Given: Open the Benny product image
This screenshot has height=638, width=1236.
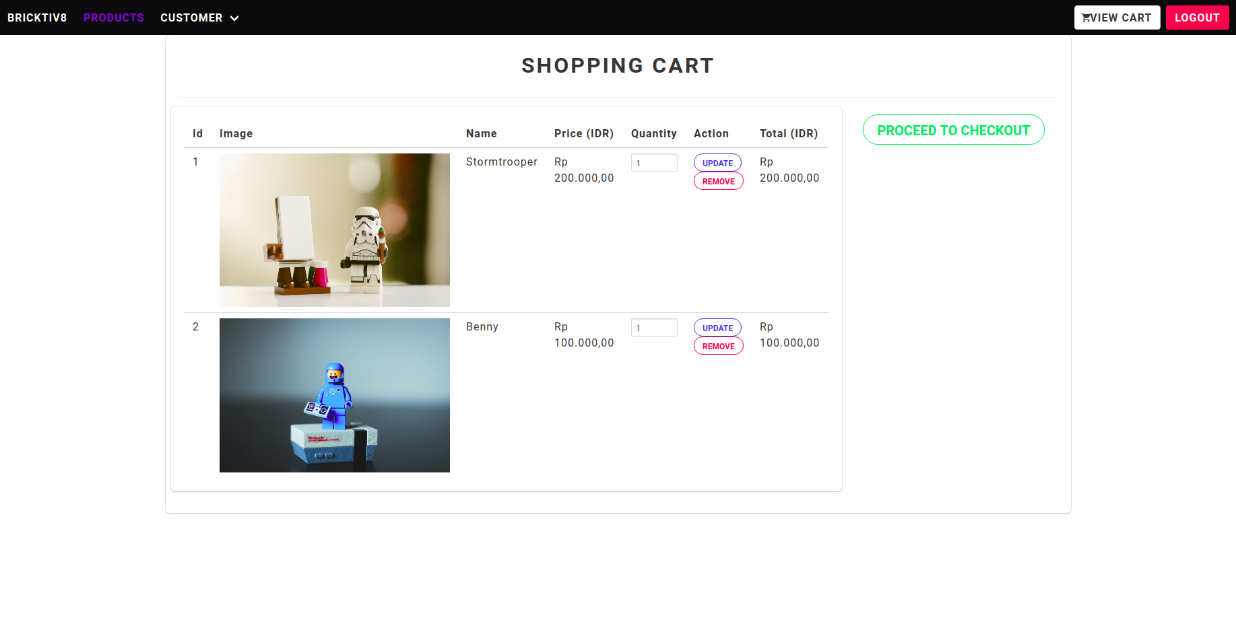Looking at the screenshot, I should [x=335, y=395].
